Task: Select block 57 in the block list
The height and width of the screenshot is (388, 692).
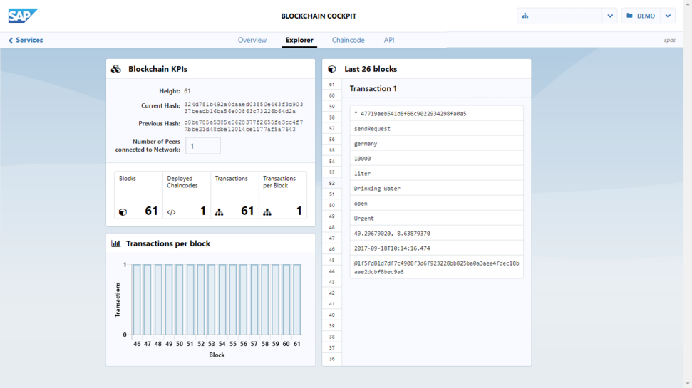Action: (x=332, y=129)
